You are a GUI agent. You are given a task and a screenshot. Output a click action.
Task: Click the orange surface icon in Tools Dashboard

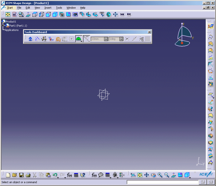coord(58,39)
